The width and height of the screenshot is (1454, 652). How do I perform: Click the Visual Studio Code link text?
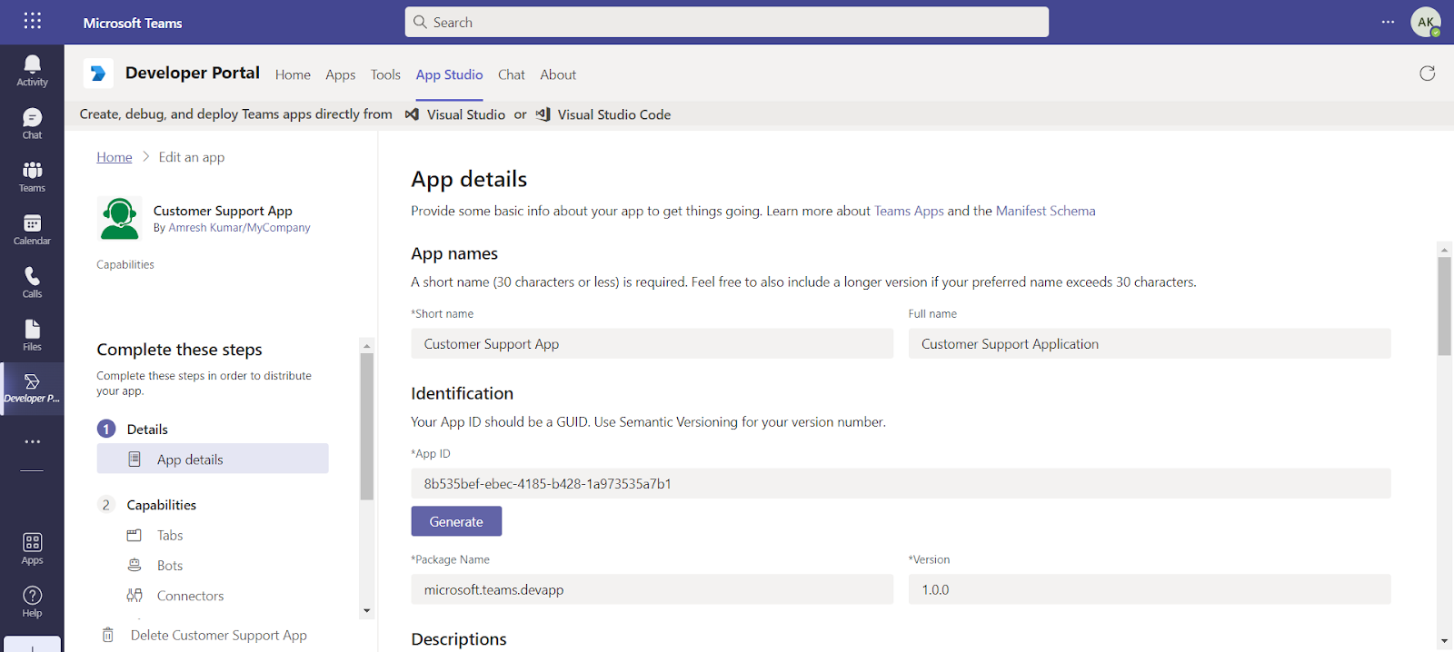(614, 114)
